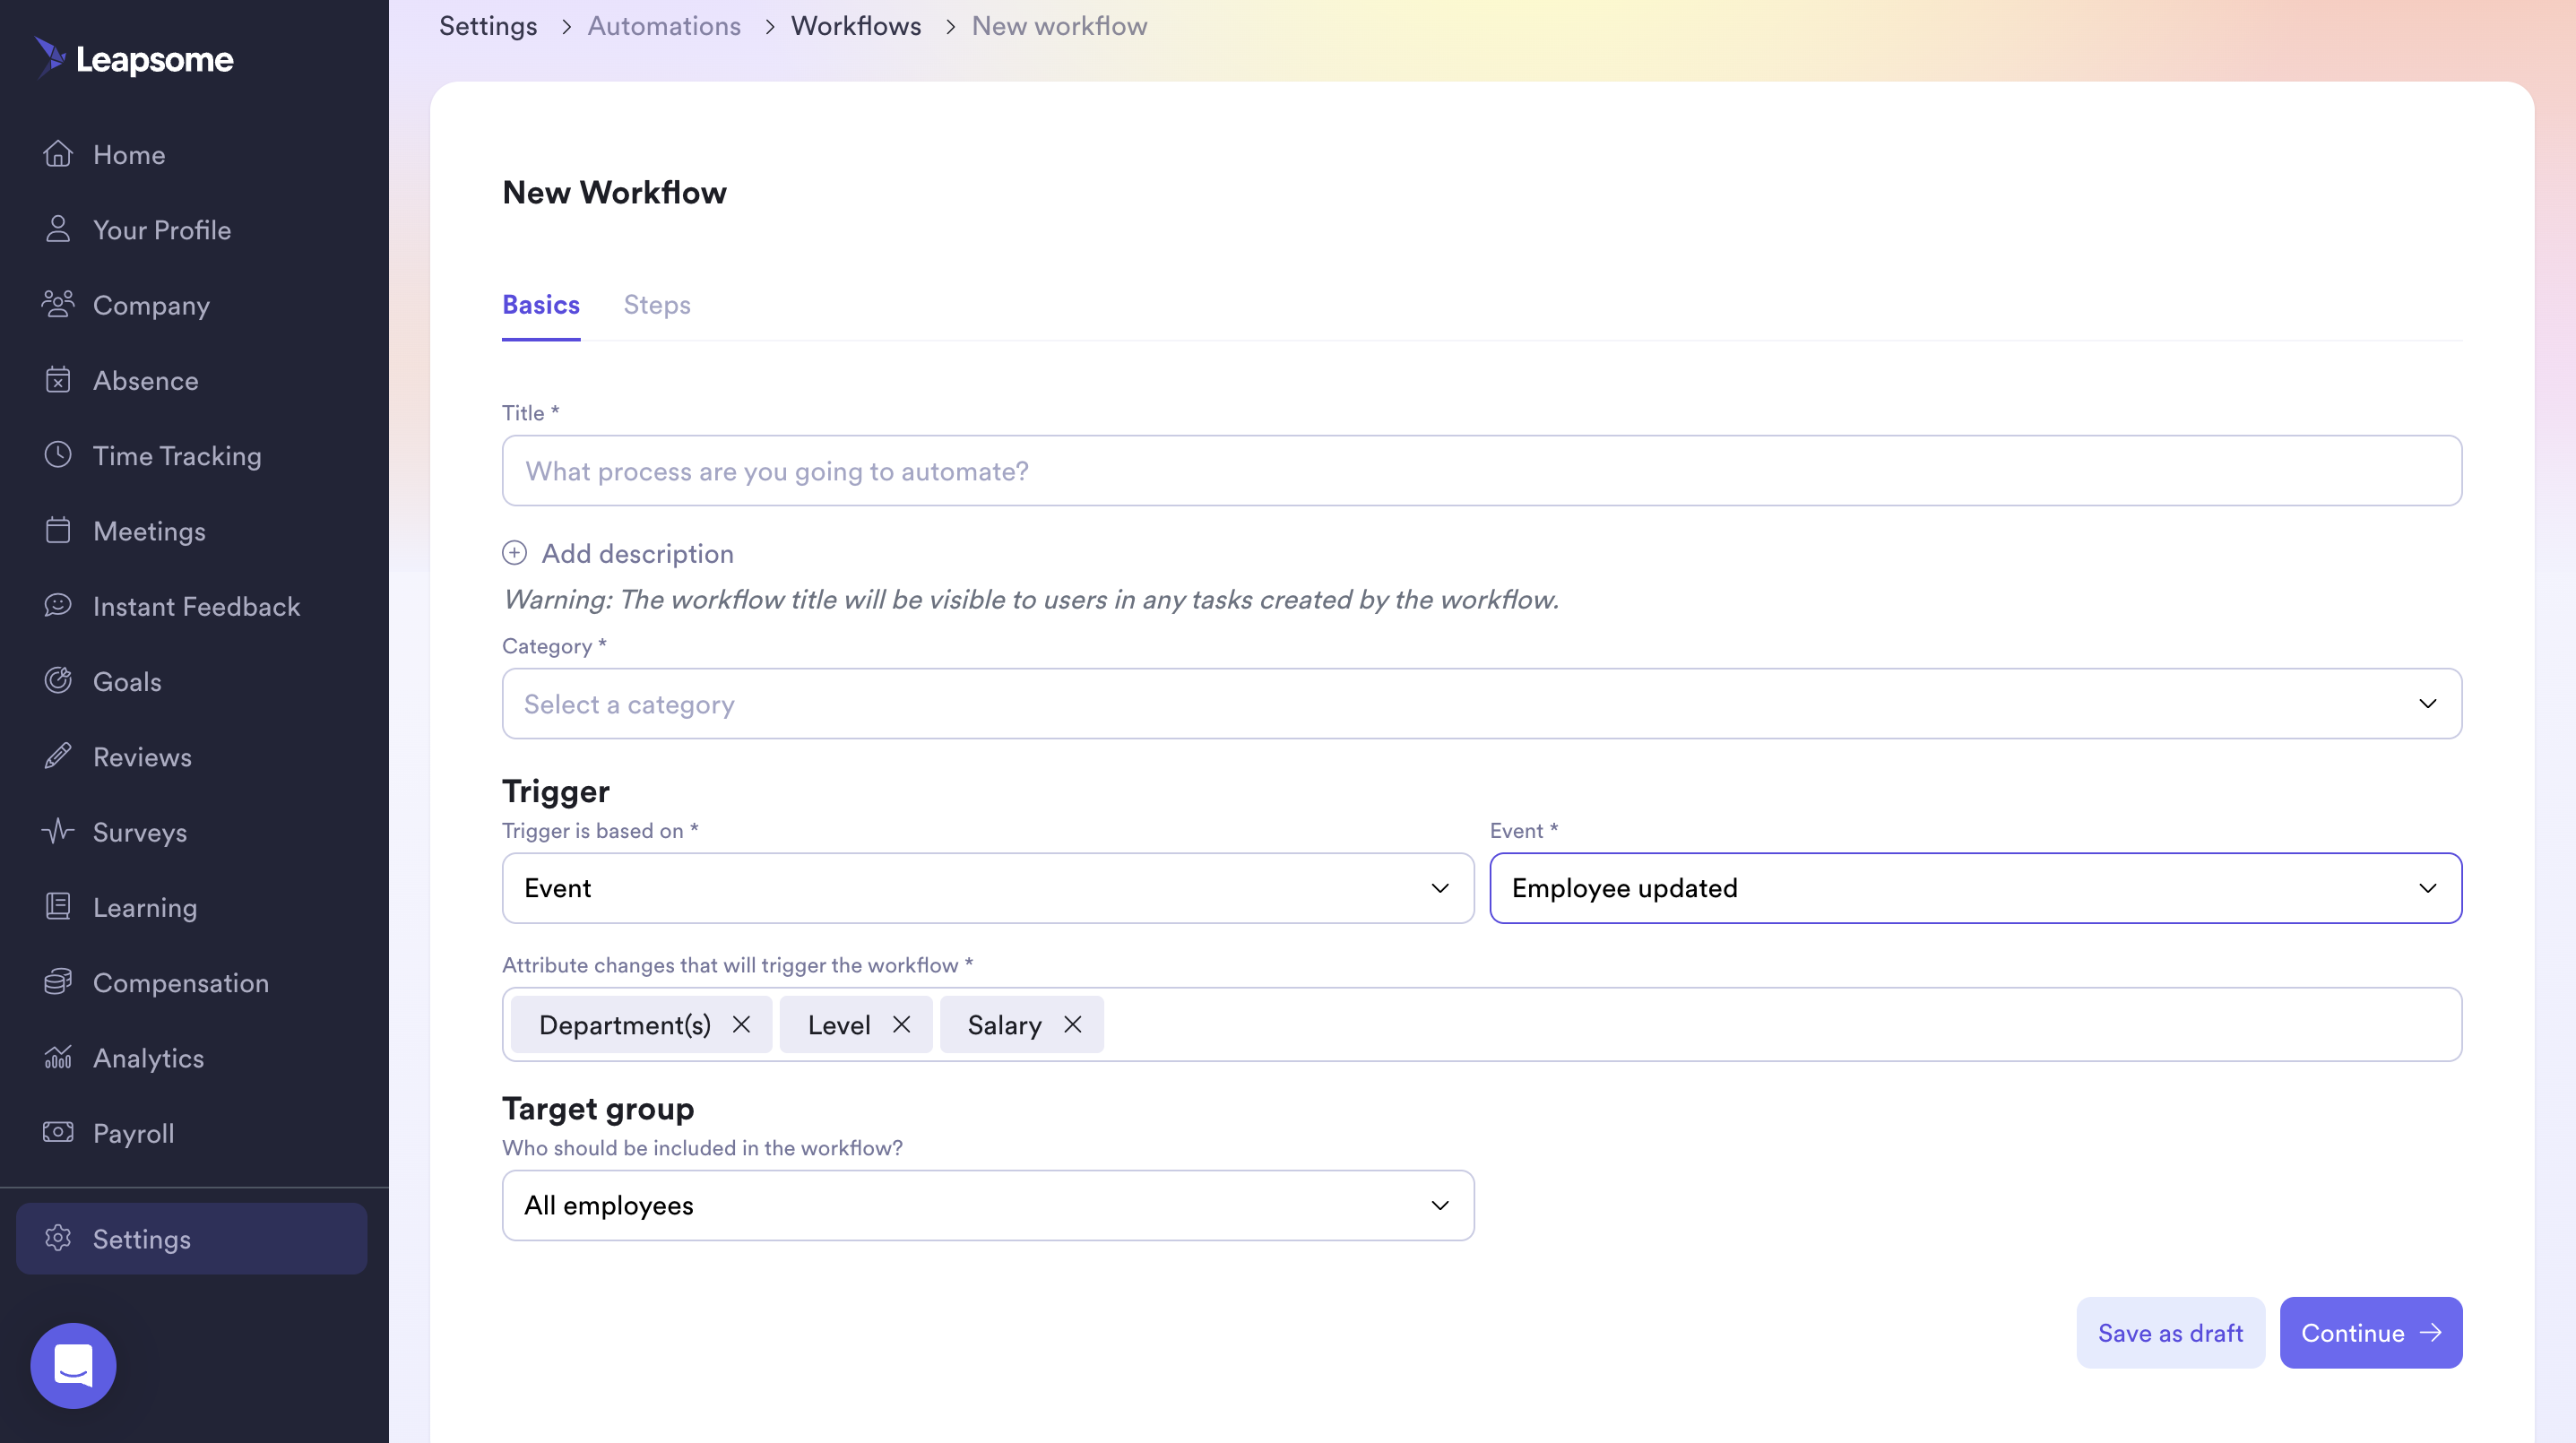This screenshot has height=1443, width=2576.
Task: Click the Trigger section heading
Action: click(x=556, y=791)
